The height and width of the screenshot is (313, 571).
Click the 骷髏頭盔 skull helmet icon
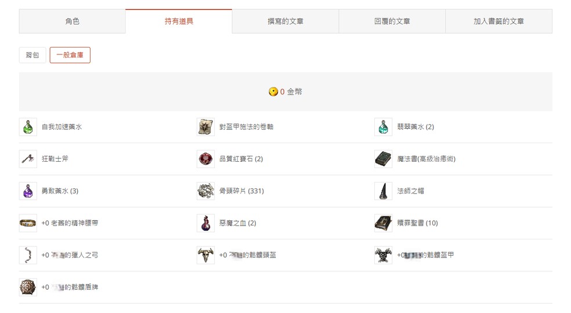(x=205, y=255)
